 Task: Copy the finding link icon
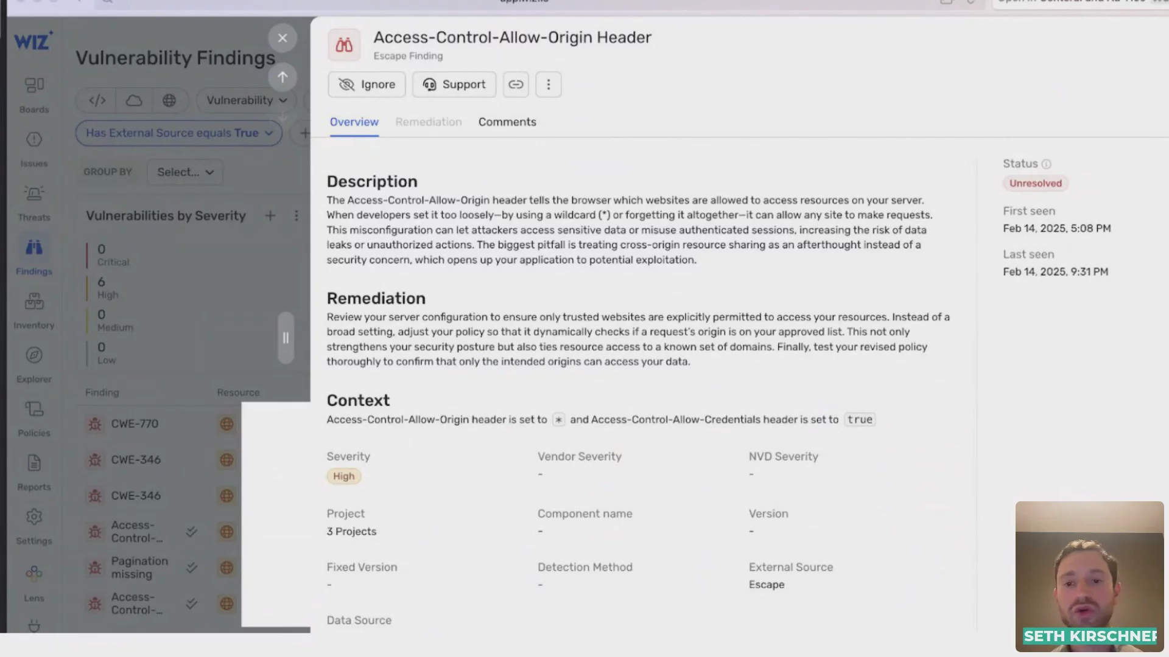[x=516, y=85]
